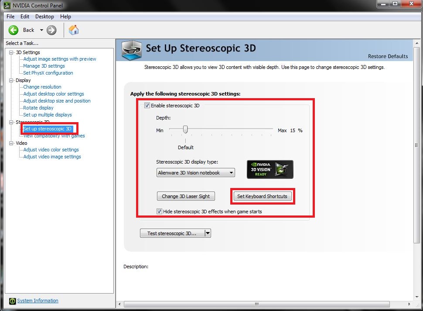This screenshot has width=423, height=311.
Task: Open the Edit menu
Action: coord(25,17)
